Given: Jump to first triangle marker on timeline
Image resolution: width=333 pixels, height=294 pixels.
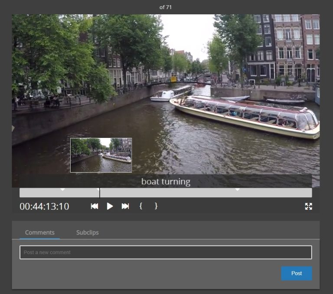Looking at the screenshot, I should pyautogui.click(x=62, y=189).
